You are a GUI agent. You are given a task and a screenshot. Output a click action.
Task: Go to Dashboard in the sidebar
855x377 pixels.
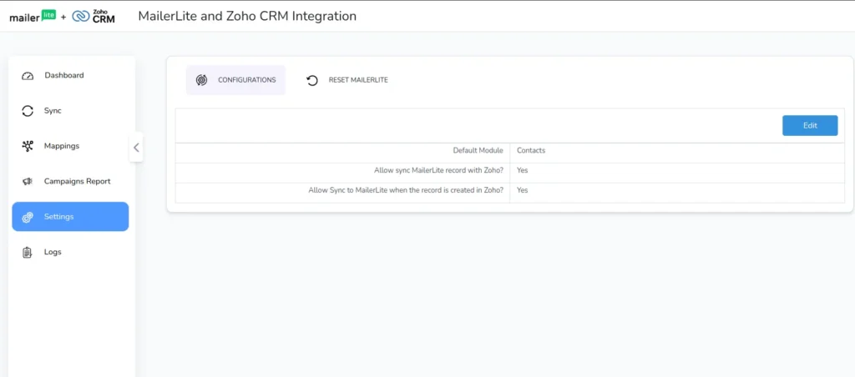63,75
